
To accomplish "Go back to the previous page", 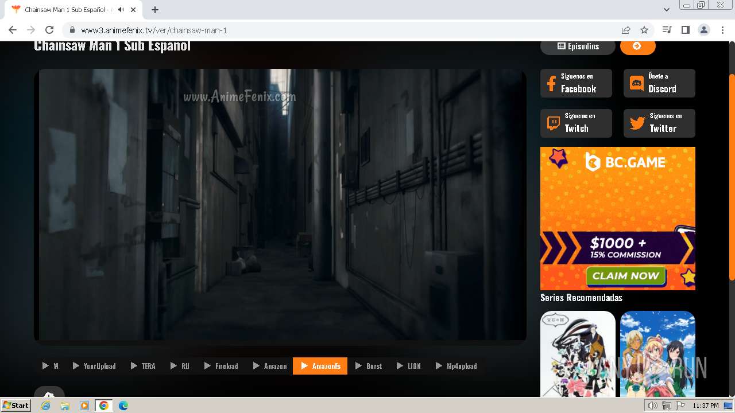I will (x=13, y=30).
